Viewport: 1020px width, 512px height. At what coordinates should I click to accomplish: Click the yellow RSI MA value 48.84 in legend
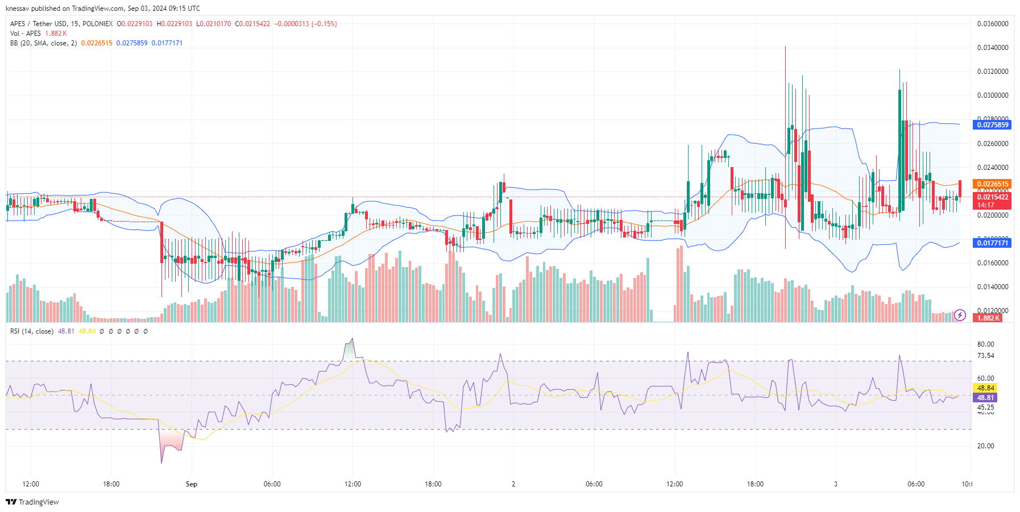coord(87,331)
